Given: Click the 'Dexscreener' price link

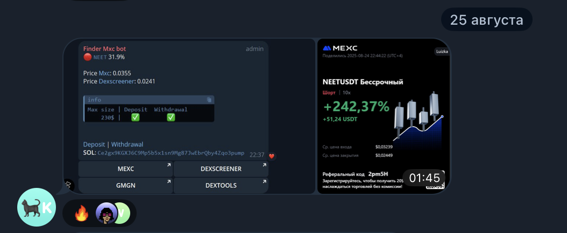Looking at the screenshot, I should [117, 81].
